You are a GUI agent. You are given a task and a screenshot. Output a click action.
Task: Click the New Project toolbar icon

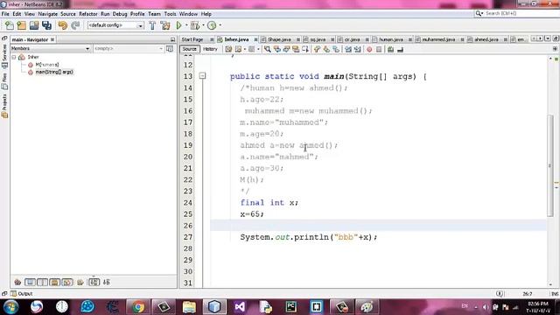tap(21, 25)
